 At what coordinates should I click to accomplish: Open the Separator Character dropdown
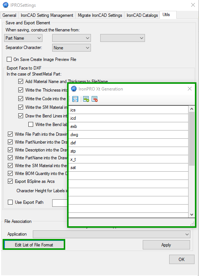(x=72, y=48)
